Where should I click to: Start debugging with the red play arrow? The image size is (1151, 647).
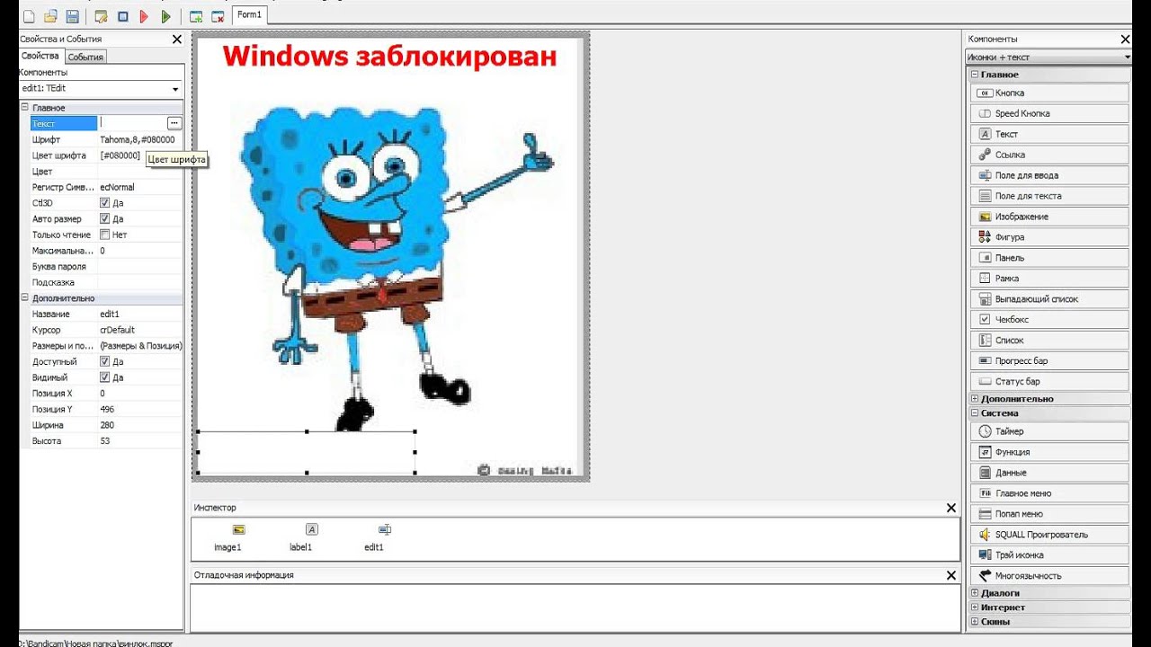coord(144,16)
